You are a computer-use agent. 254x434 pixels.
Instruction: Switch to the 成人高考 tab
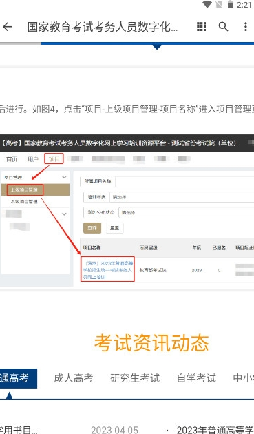(74, 378)
